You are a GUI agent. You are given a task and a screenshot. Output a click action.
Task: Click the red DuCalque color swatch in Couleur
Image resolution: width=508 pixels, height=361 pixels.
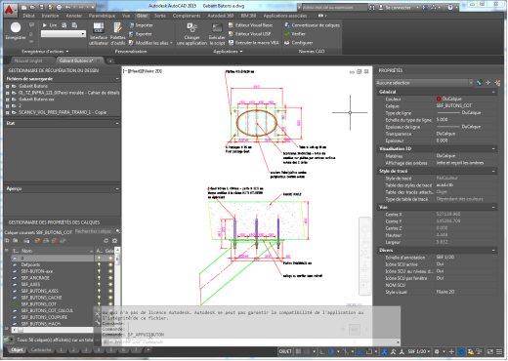[439, 99]
